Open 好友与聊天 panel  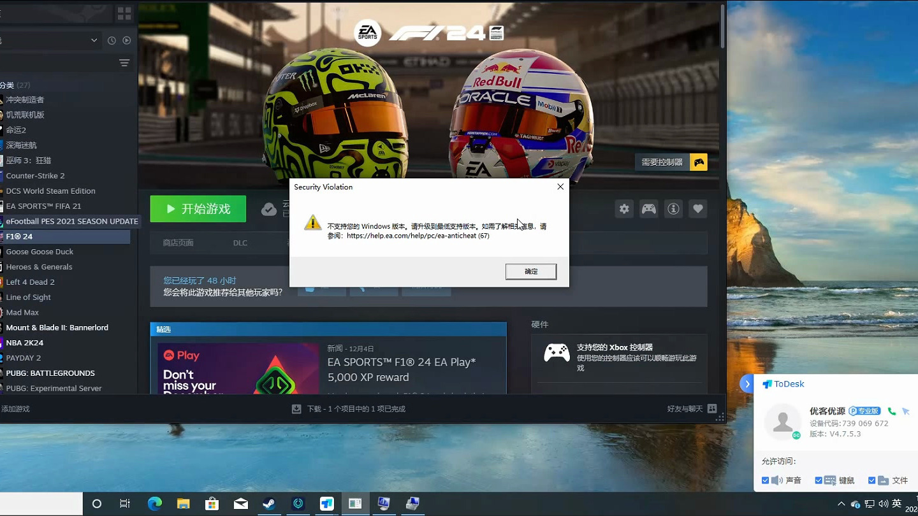(692, 409)
